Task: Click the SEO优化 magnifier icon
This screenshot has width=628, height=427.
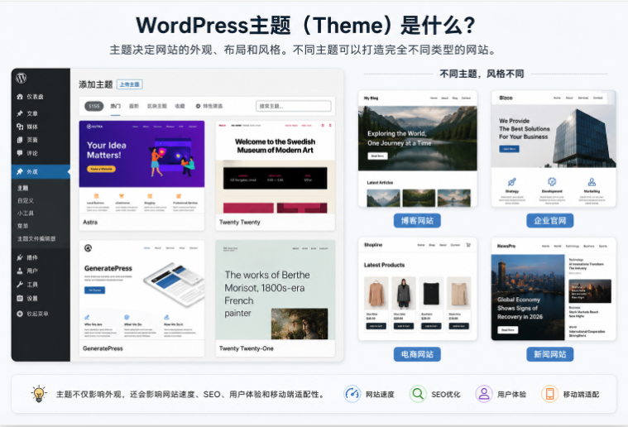Action: pyautogui.click(x=418, y=394)
